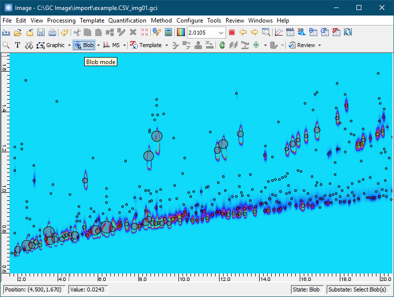The width and height of the screenshot is (394, 297).
Task: Toggle Template mode on toolbar
Action: 146,45
